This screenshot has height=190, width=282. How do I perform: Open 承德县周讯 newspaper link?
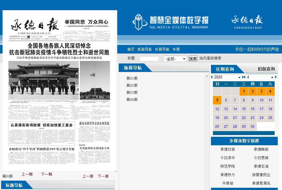(261, 183)
